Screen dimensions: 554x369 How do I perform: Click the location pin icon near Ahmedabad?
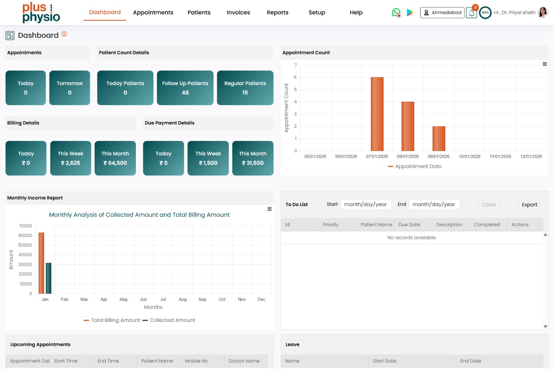426,12
